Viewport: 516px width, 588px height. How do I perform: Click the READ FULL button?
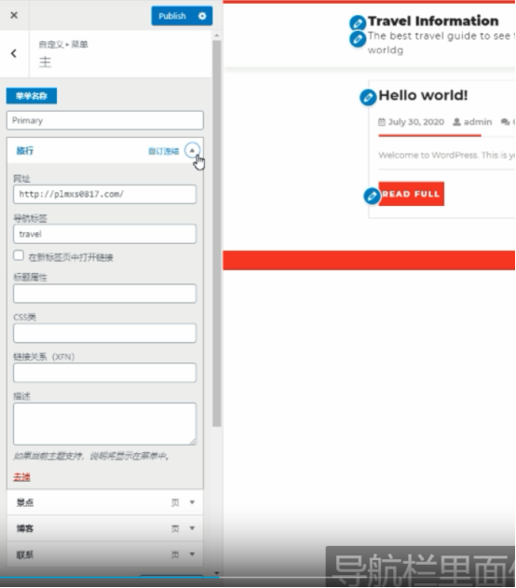click(x=411, y=194)
